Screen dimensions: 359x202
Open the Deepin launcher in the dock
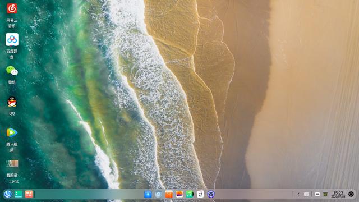tap(8, 194)
